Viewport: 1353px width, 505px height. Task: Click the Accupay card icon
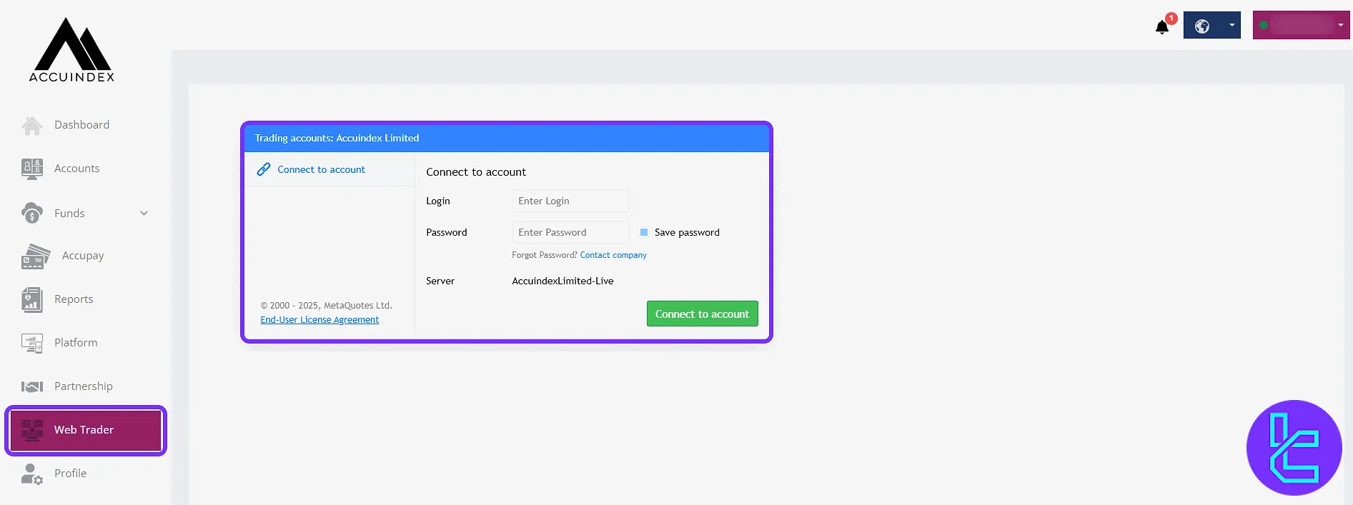(36, 256)
